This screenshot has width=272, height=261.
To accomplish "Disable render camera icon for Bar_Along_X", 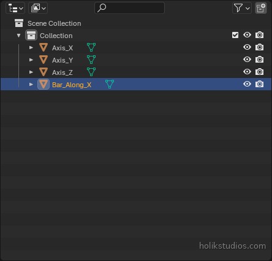I will (x=259, y=84).
